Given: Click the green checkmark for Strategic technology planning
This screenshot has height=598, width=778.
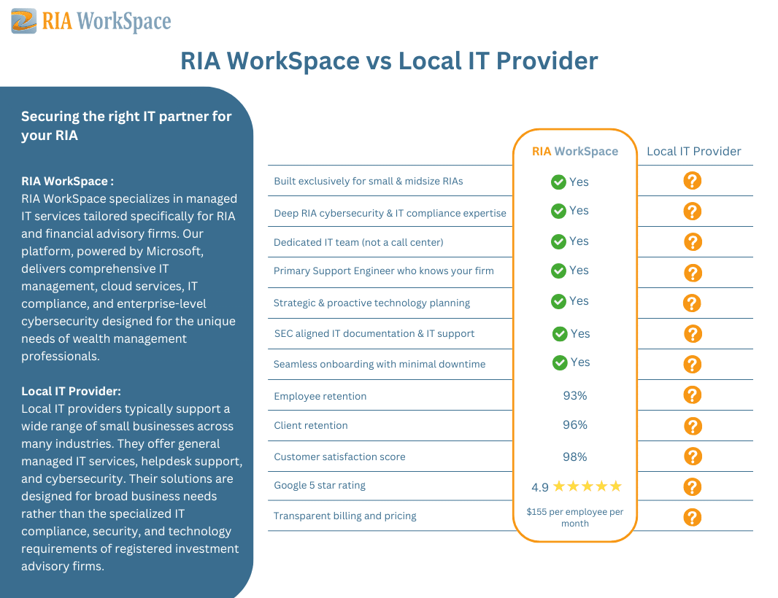Looking at the screenshot, I should point(558,301).
